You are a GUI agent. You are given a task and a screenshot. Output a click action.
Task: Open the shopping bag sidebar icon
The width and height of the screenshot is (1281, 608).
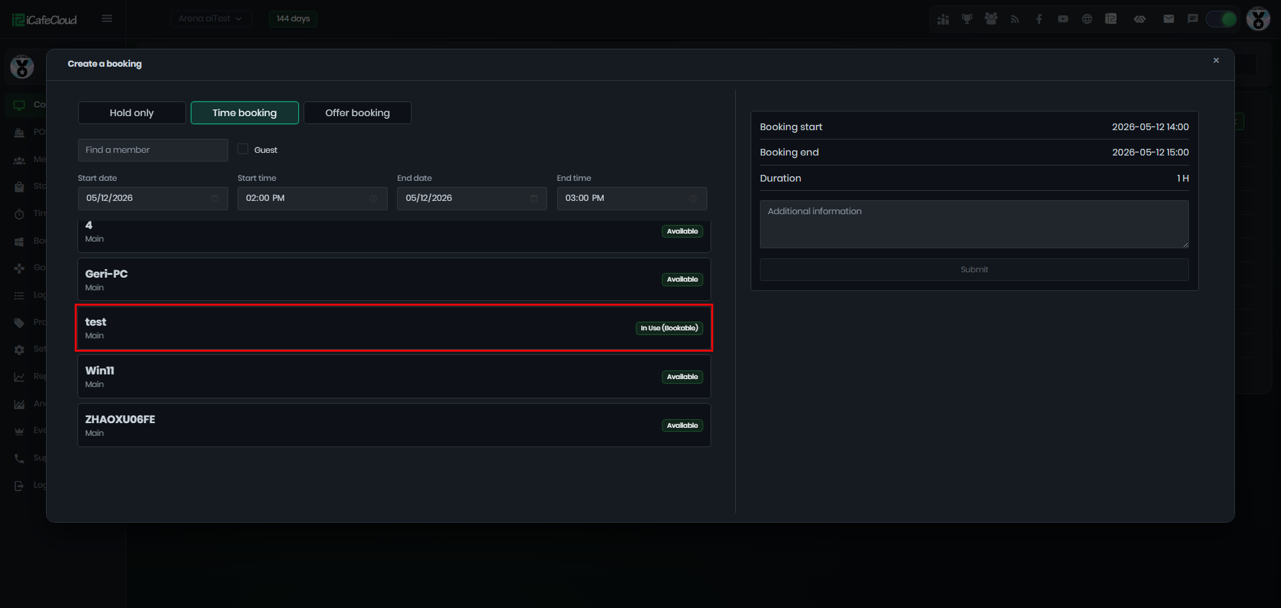coord(19,186)
